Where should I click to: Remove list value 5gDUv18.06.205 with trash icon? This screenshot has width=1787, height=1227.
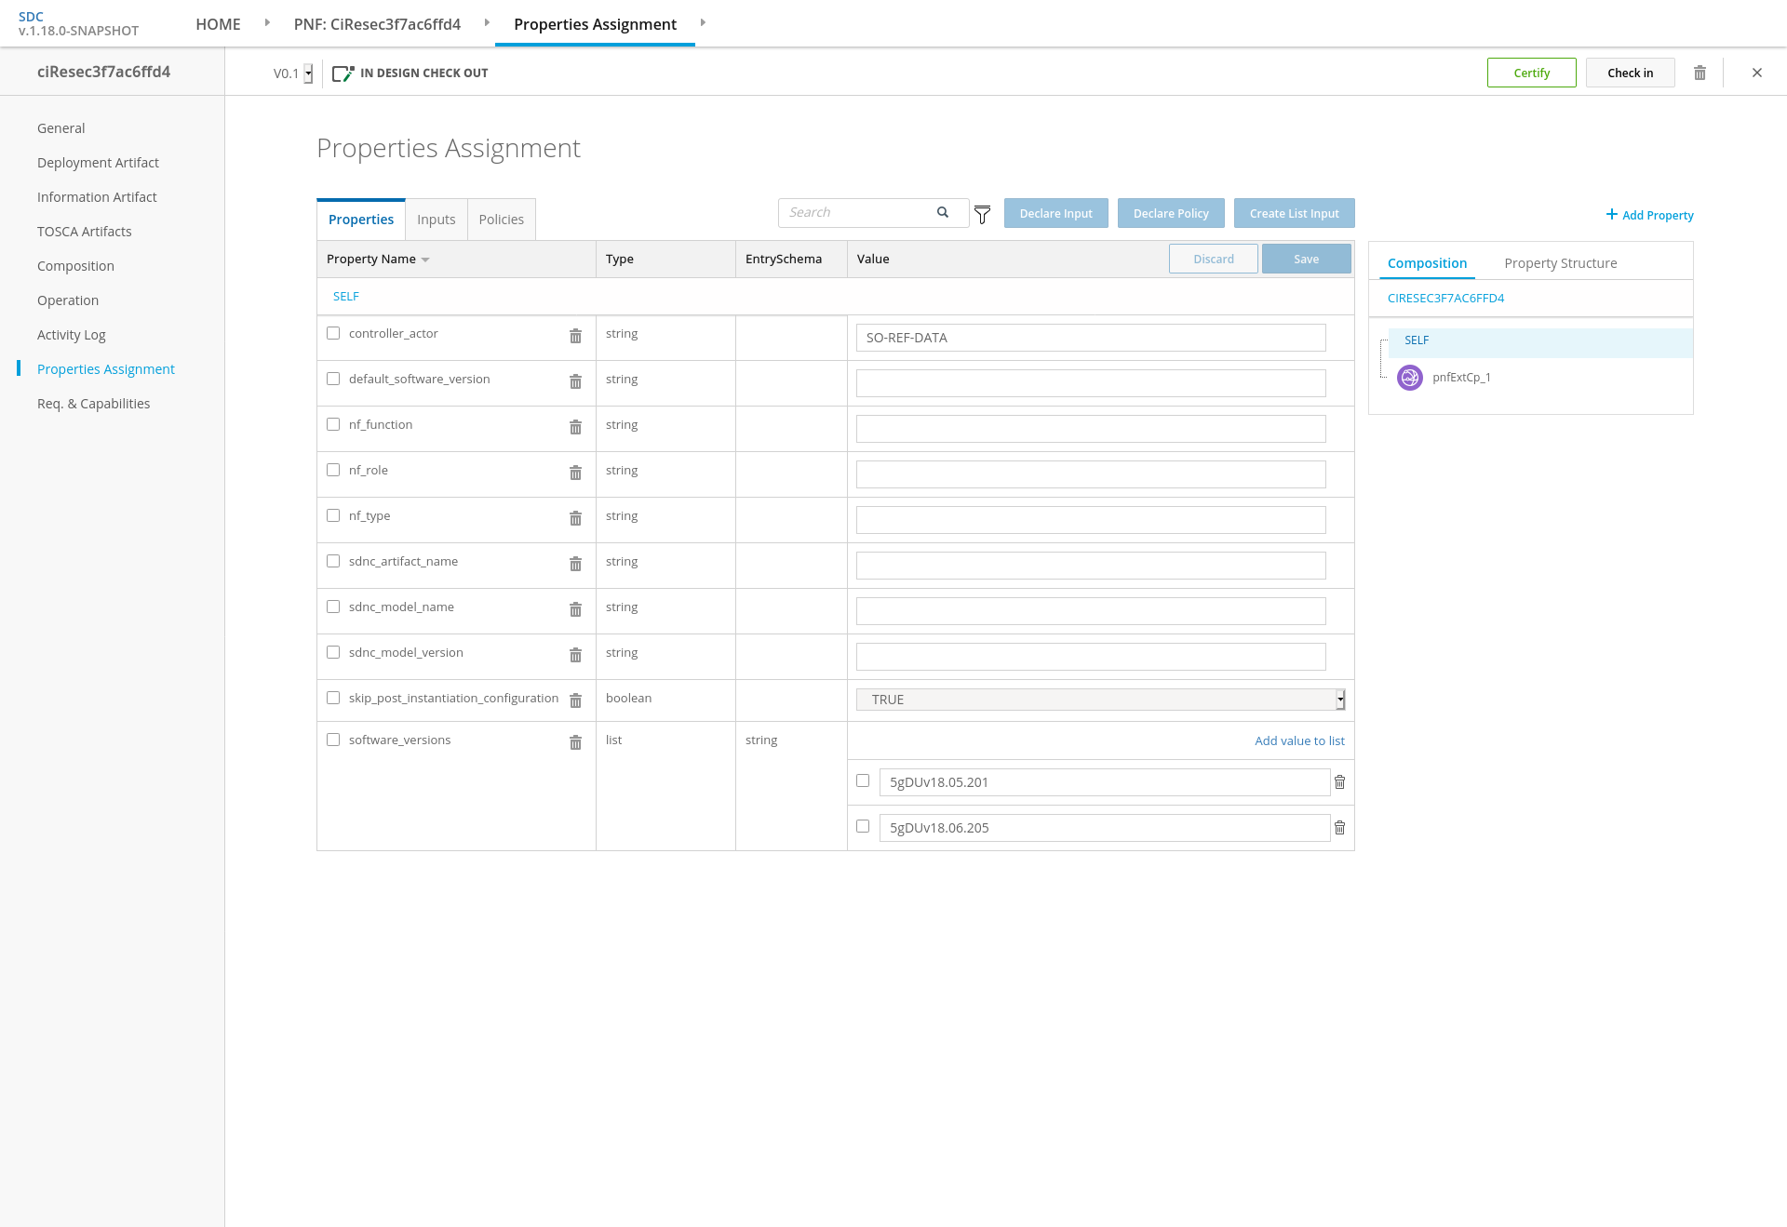coord(1340,827)
